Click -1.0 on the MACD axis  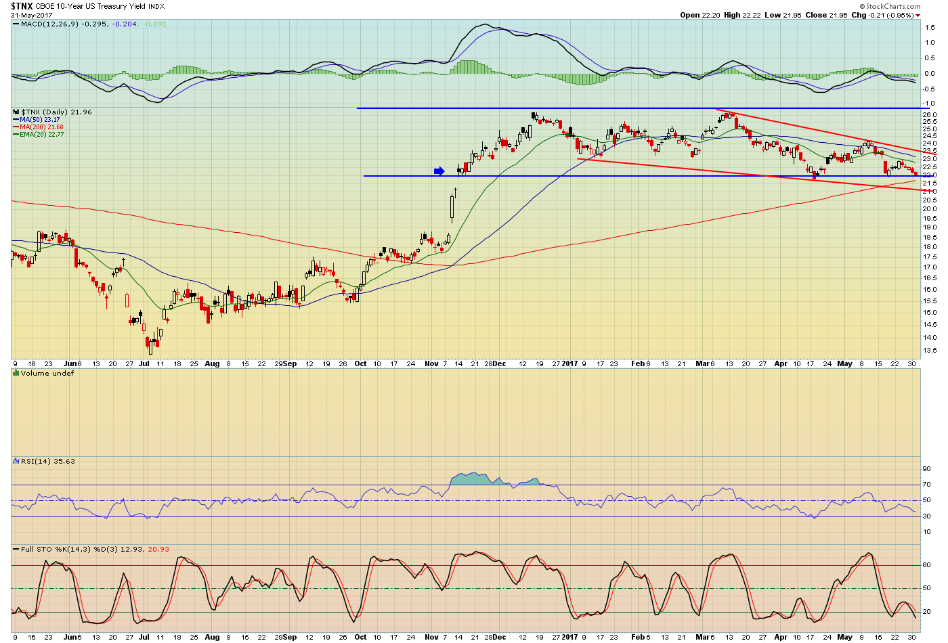(x=929, y=104)
